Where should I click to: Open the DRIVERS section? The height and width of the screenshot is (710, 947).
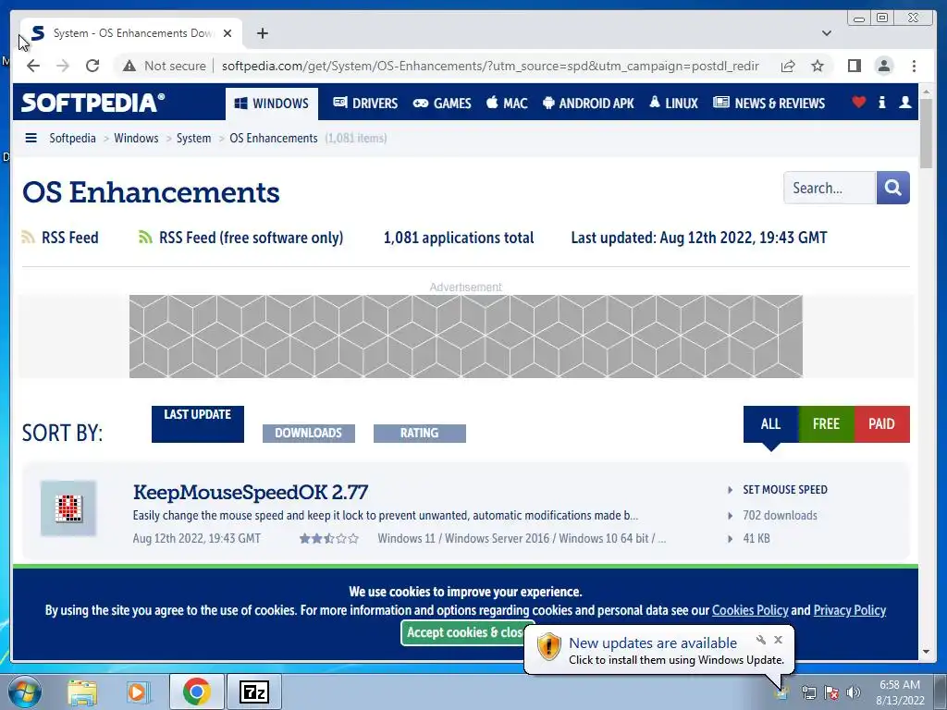point(365,104)
